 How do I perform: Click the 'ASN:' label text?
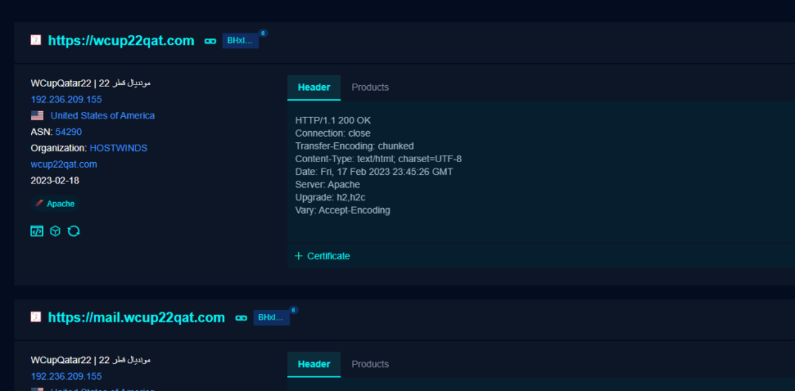[42, 132]
